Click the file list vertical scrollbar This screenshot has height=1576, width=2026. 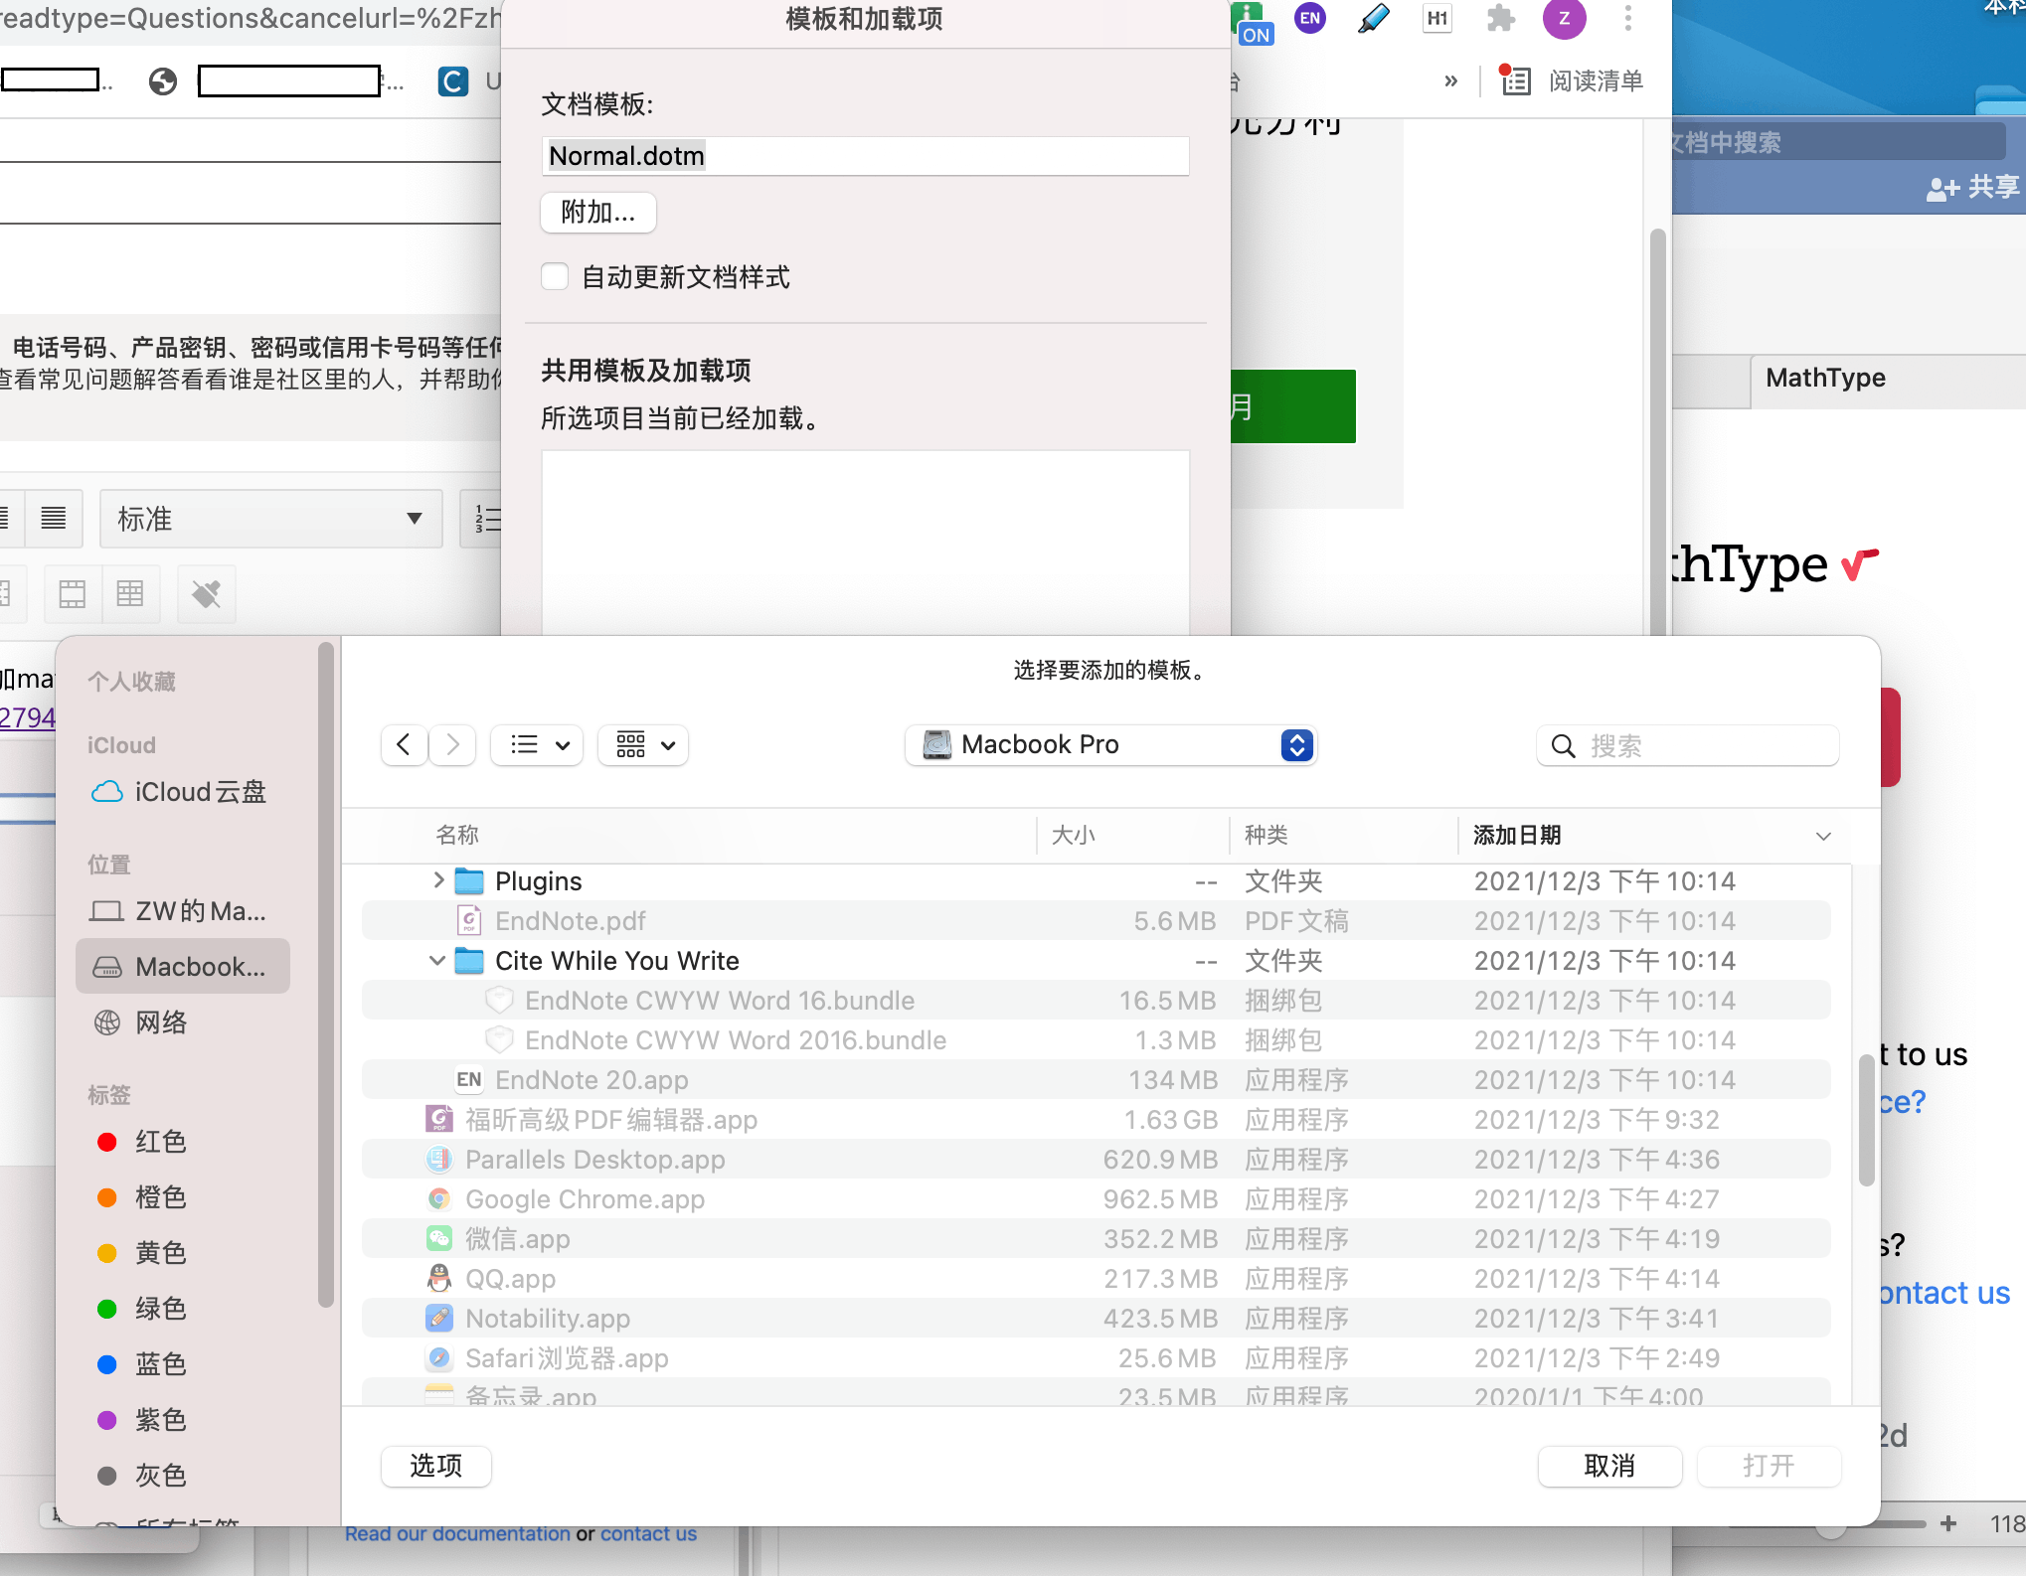click(x=1866, y=1121)
